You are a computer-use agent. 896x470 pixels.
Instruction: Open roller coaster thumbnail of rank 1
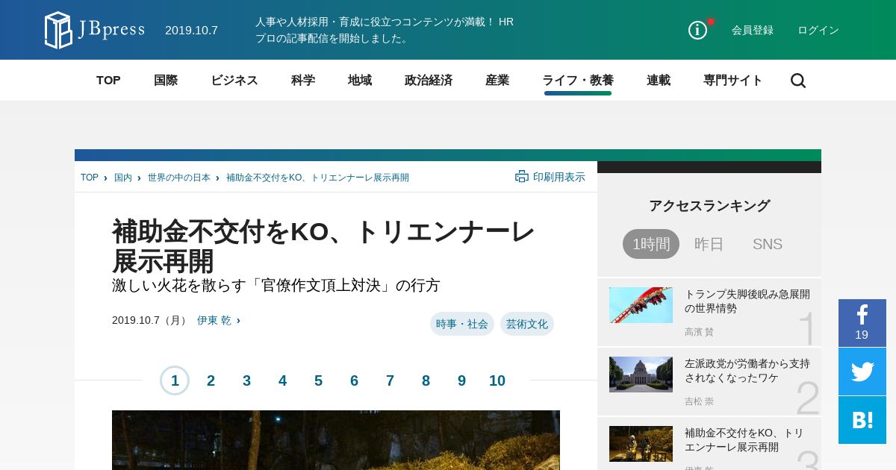point(641,305)
